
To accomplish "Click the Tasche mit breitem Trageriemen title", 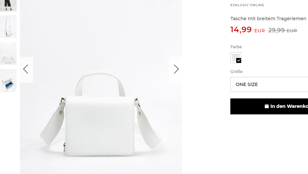I will 268,19.
